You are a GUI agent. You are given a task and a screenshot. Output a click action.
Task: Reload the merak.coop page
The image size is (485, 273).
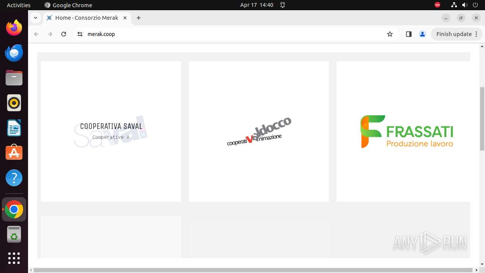point(64,34)
